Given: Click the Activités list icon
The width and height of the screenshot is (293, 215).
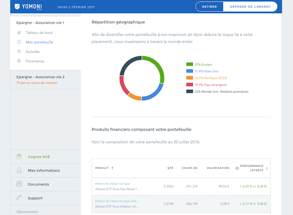Looking at the screenshot, I should pos(19,51).
